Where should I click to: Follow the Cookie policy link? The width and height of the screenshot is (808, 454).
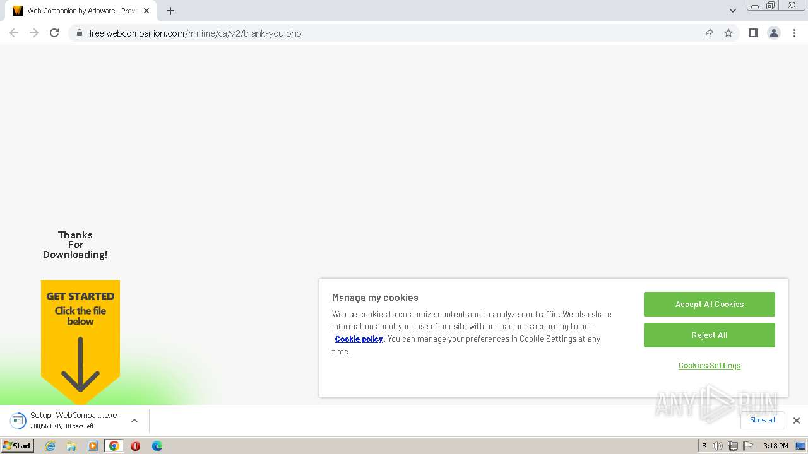[359, 339]
